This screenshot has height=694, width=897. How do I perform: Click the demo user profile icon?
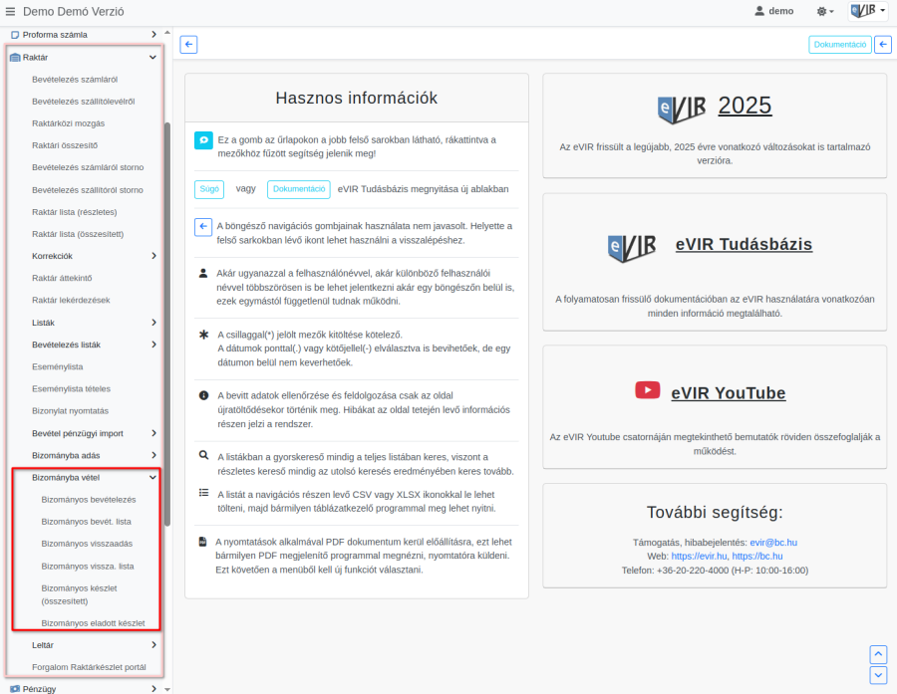(x=759, y=11)
